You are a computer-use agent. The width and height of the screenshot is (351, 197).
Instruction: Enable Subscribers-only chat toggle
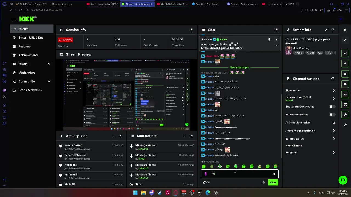point(332,106)
